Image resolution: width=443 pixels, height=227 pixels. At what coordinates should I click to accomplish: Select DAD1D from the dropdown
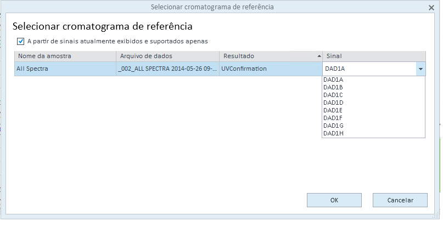(x=373, y=103)
